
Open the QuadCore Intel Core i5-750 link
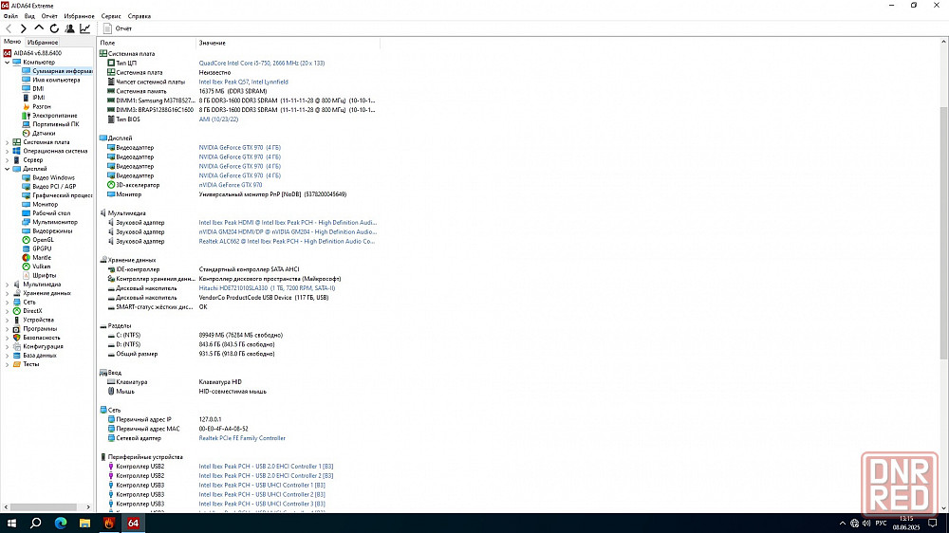pos(262,63)
